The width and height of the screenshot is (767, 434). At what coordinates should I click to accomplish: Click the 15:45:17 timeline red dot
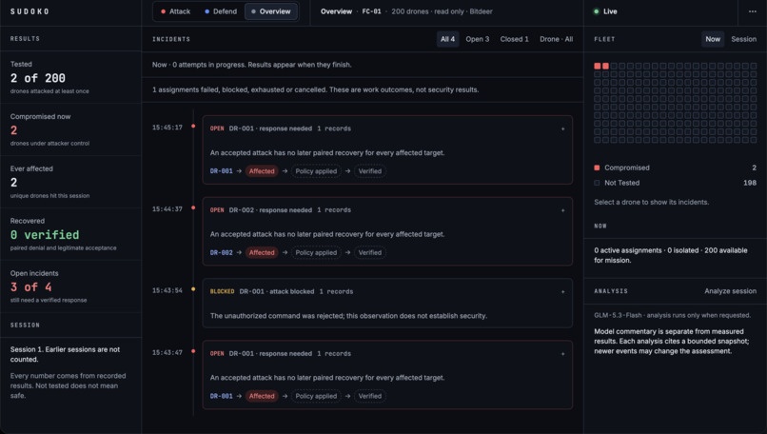[193, 127]
